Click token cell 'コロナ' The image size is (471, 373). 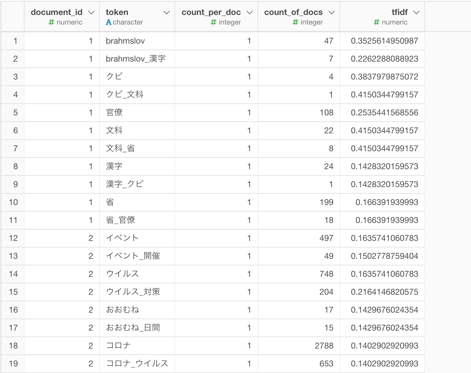click(137, 346)
